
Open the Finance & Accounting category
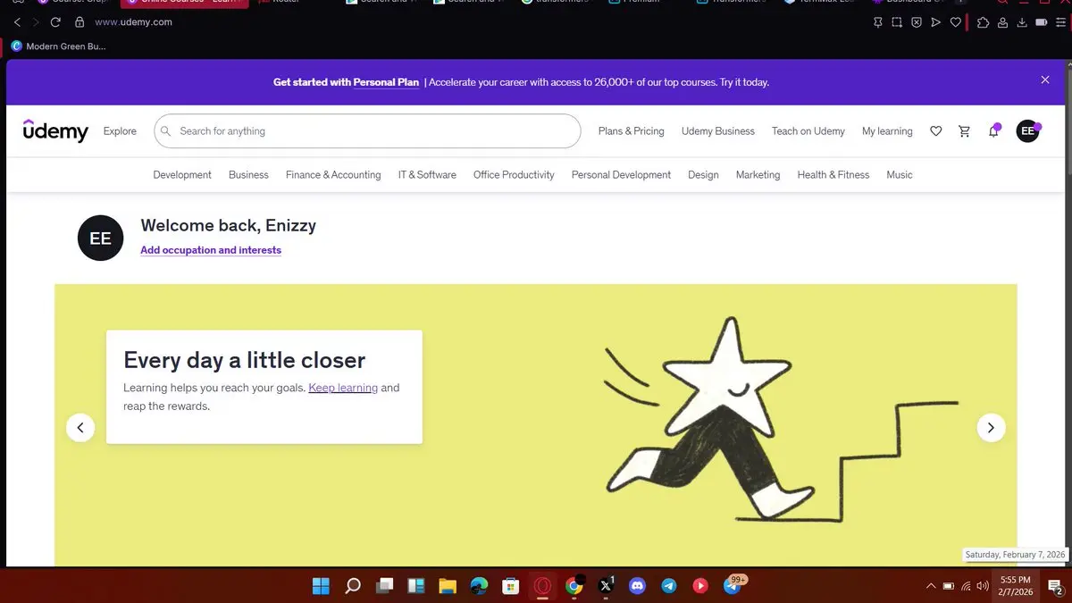333,175
